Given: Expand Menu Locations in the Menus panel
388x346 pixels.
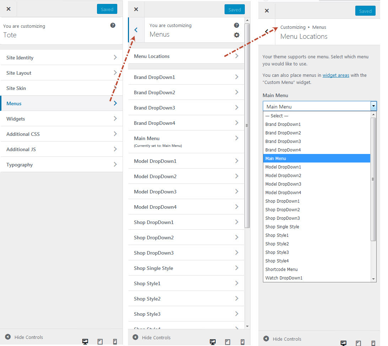Looking at the screenshot, I should (186, 56).
